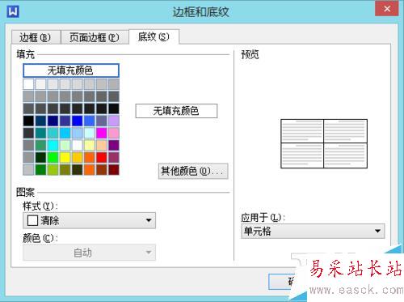Image resolution: width=404 pixels, height=302 pixels.
Task: Choose the sea green fill swatch
Action: 40,145
